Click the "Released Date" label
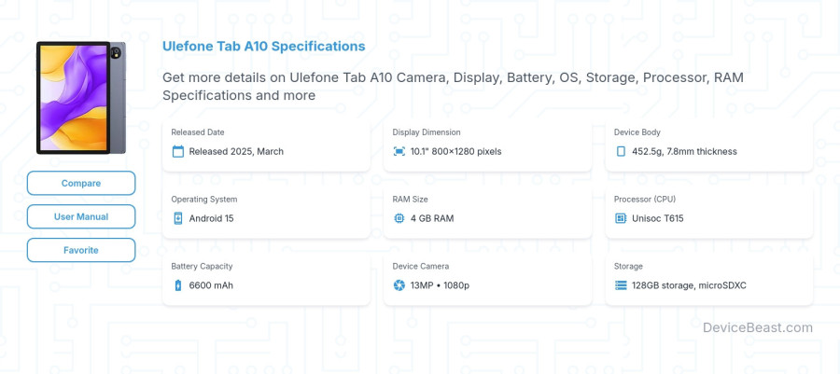 198,132
